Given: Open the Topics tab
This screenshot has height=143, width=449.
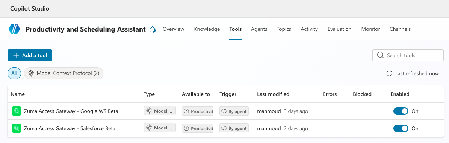Looking at the screenshot, I should point(284,29).
